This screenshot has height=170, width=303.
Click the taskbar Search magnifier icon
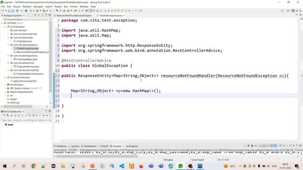pos(14,166)
